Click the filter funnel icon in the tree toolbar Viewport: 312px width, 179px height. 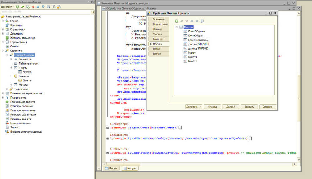pyautogui.click(x=53, y=7)
